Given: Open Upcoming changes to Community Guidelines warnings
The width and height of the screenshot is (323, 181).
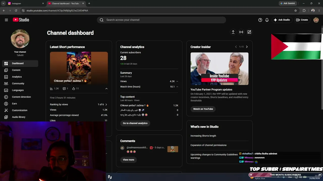Looking at the screenshot, I should [x=214, y=156].
